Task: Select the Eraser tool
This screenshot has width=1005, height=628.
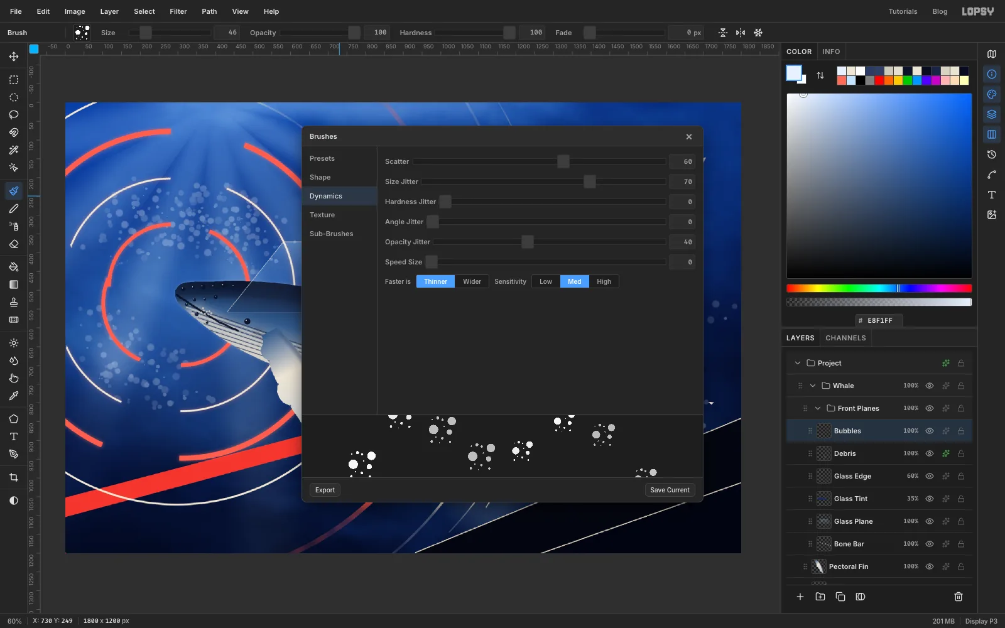Action: [x=14, y=244]
